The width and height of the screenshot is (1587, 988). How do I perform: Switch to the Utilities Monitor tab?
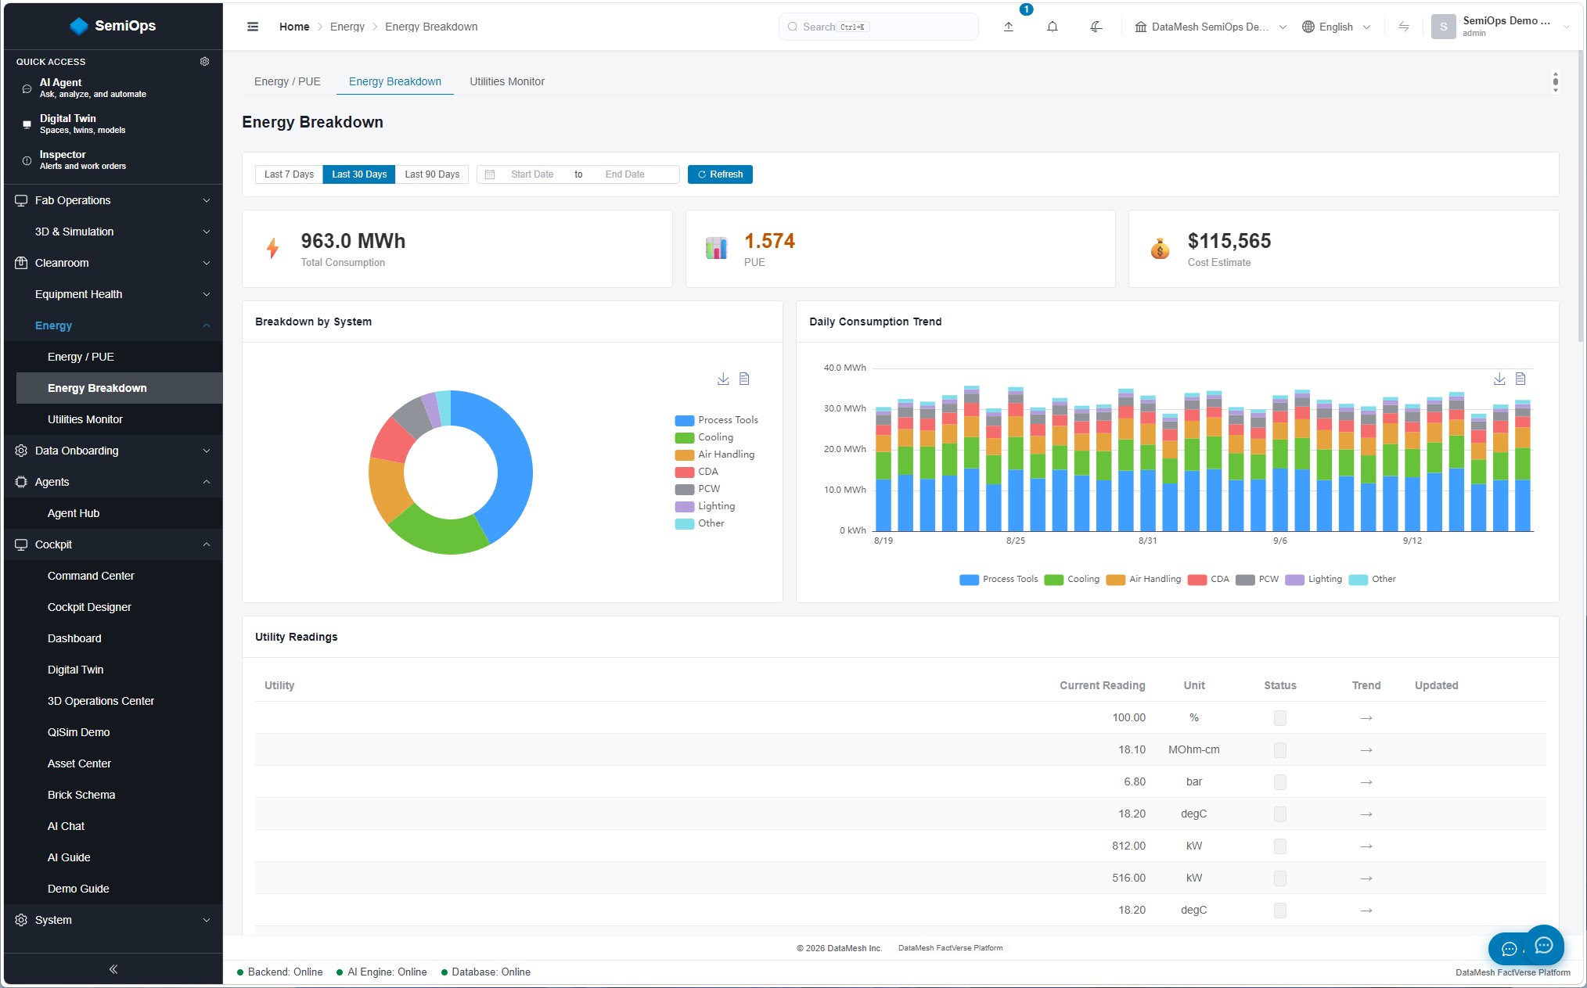[x=507, y=81]
